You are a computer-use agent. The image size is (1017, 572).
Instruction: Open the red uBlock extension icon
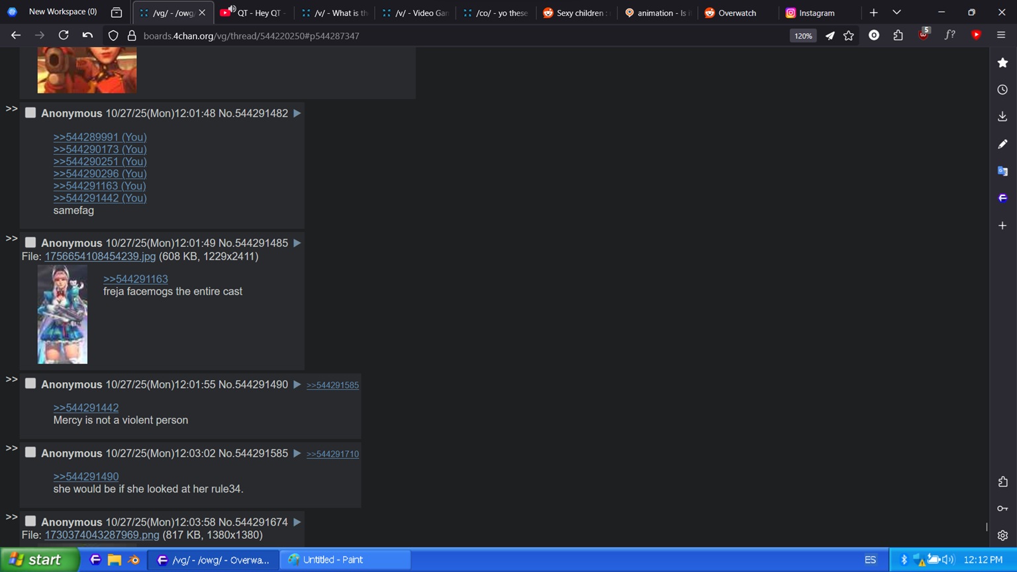(924, 34)
